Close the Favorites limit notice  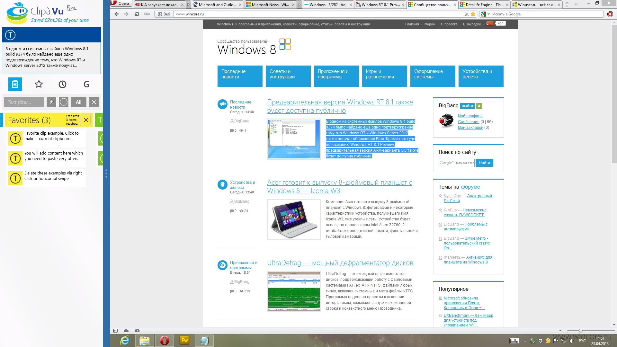(86, 120)
